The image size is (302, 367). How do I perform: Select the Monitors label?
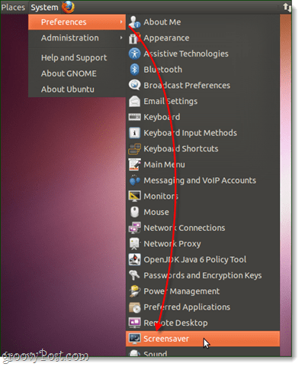click(x=161, y=196)
